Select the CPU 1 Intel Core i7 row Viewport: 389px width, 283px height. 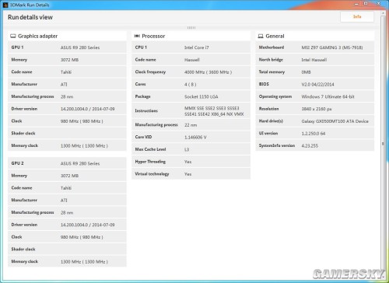click(191, 47)
